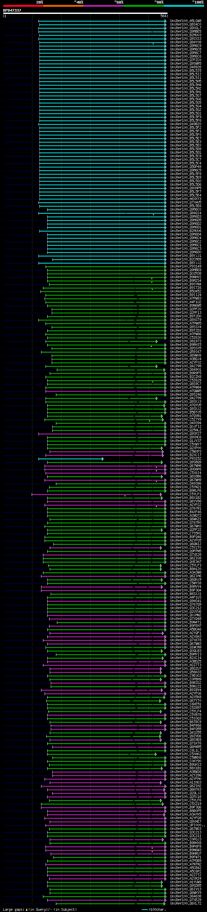Select label UniRef100_B9SYN4
207x912 pixels.
[186, 284]
